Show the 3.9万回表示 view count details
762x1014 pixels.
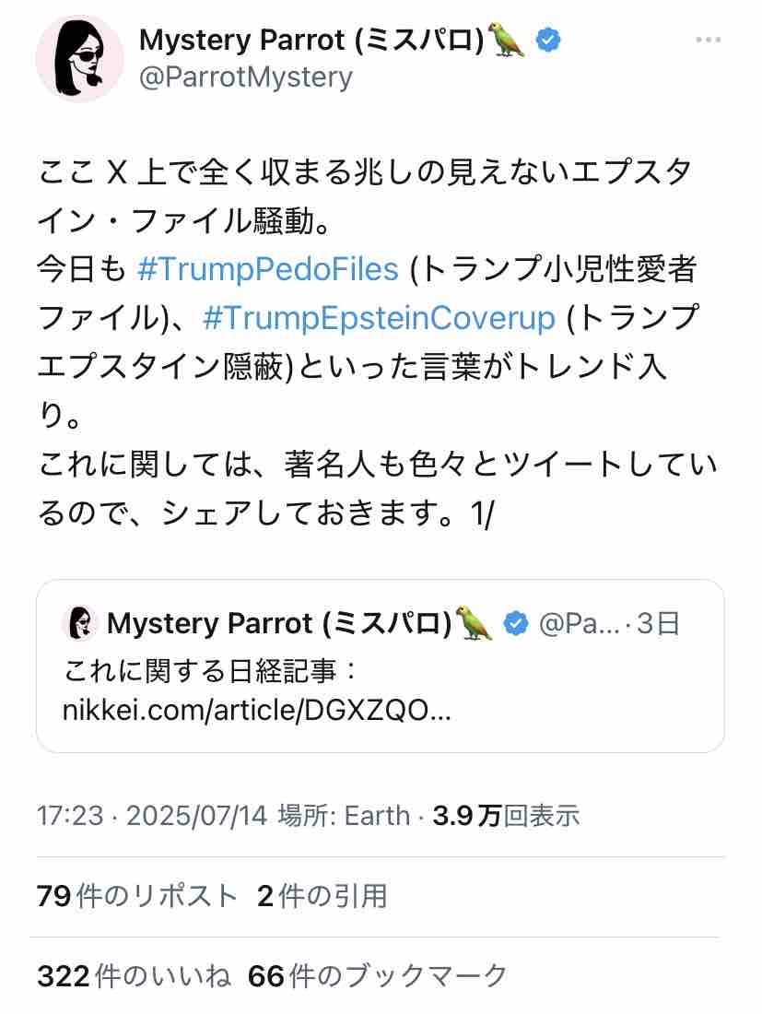[506, 816]
